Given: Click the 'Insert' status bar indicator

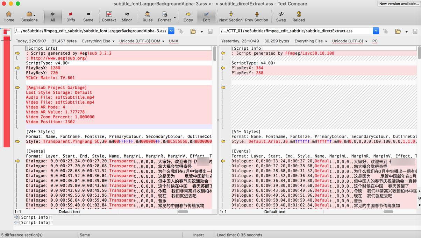Looking at the screenshot, I should coord(198,235).
